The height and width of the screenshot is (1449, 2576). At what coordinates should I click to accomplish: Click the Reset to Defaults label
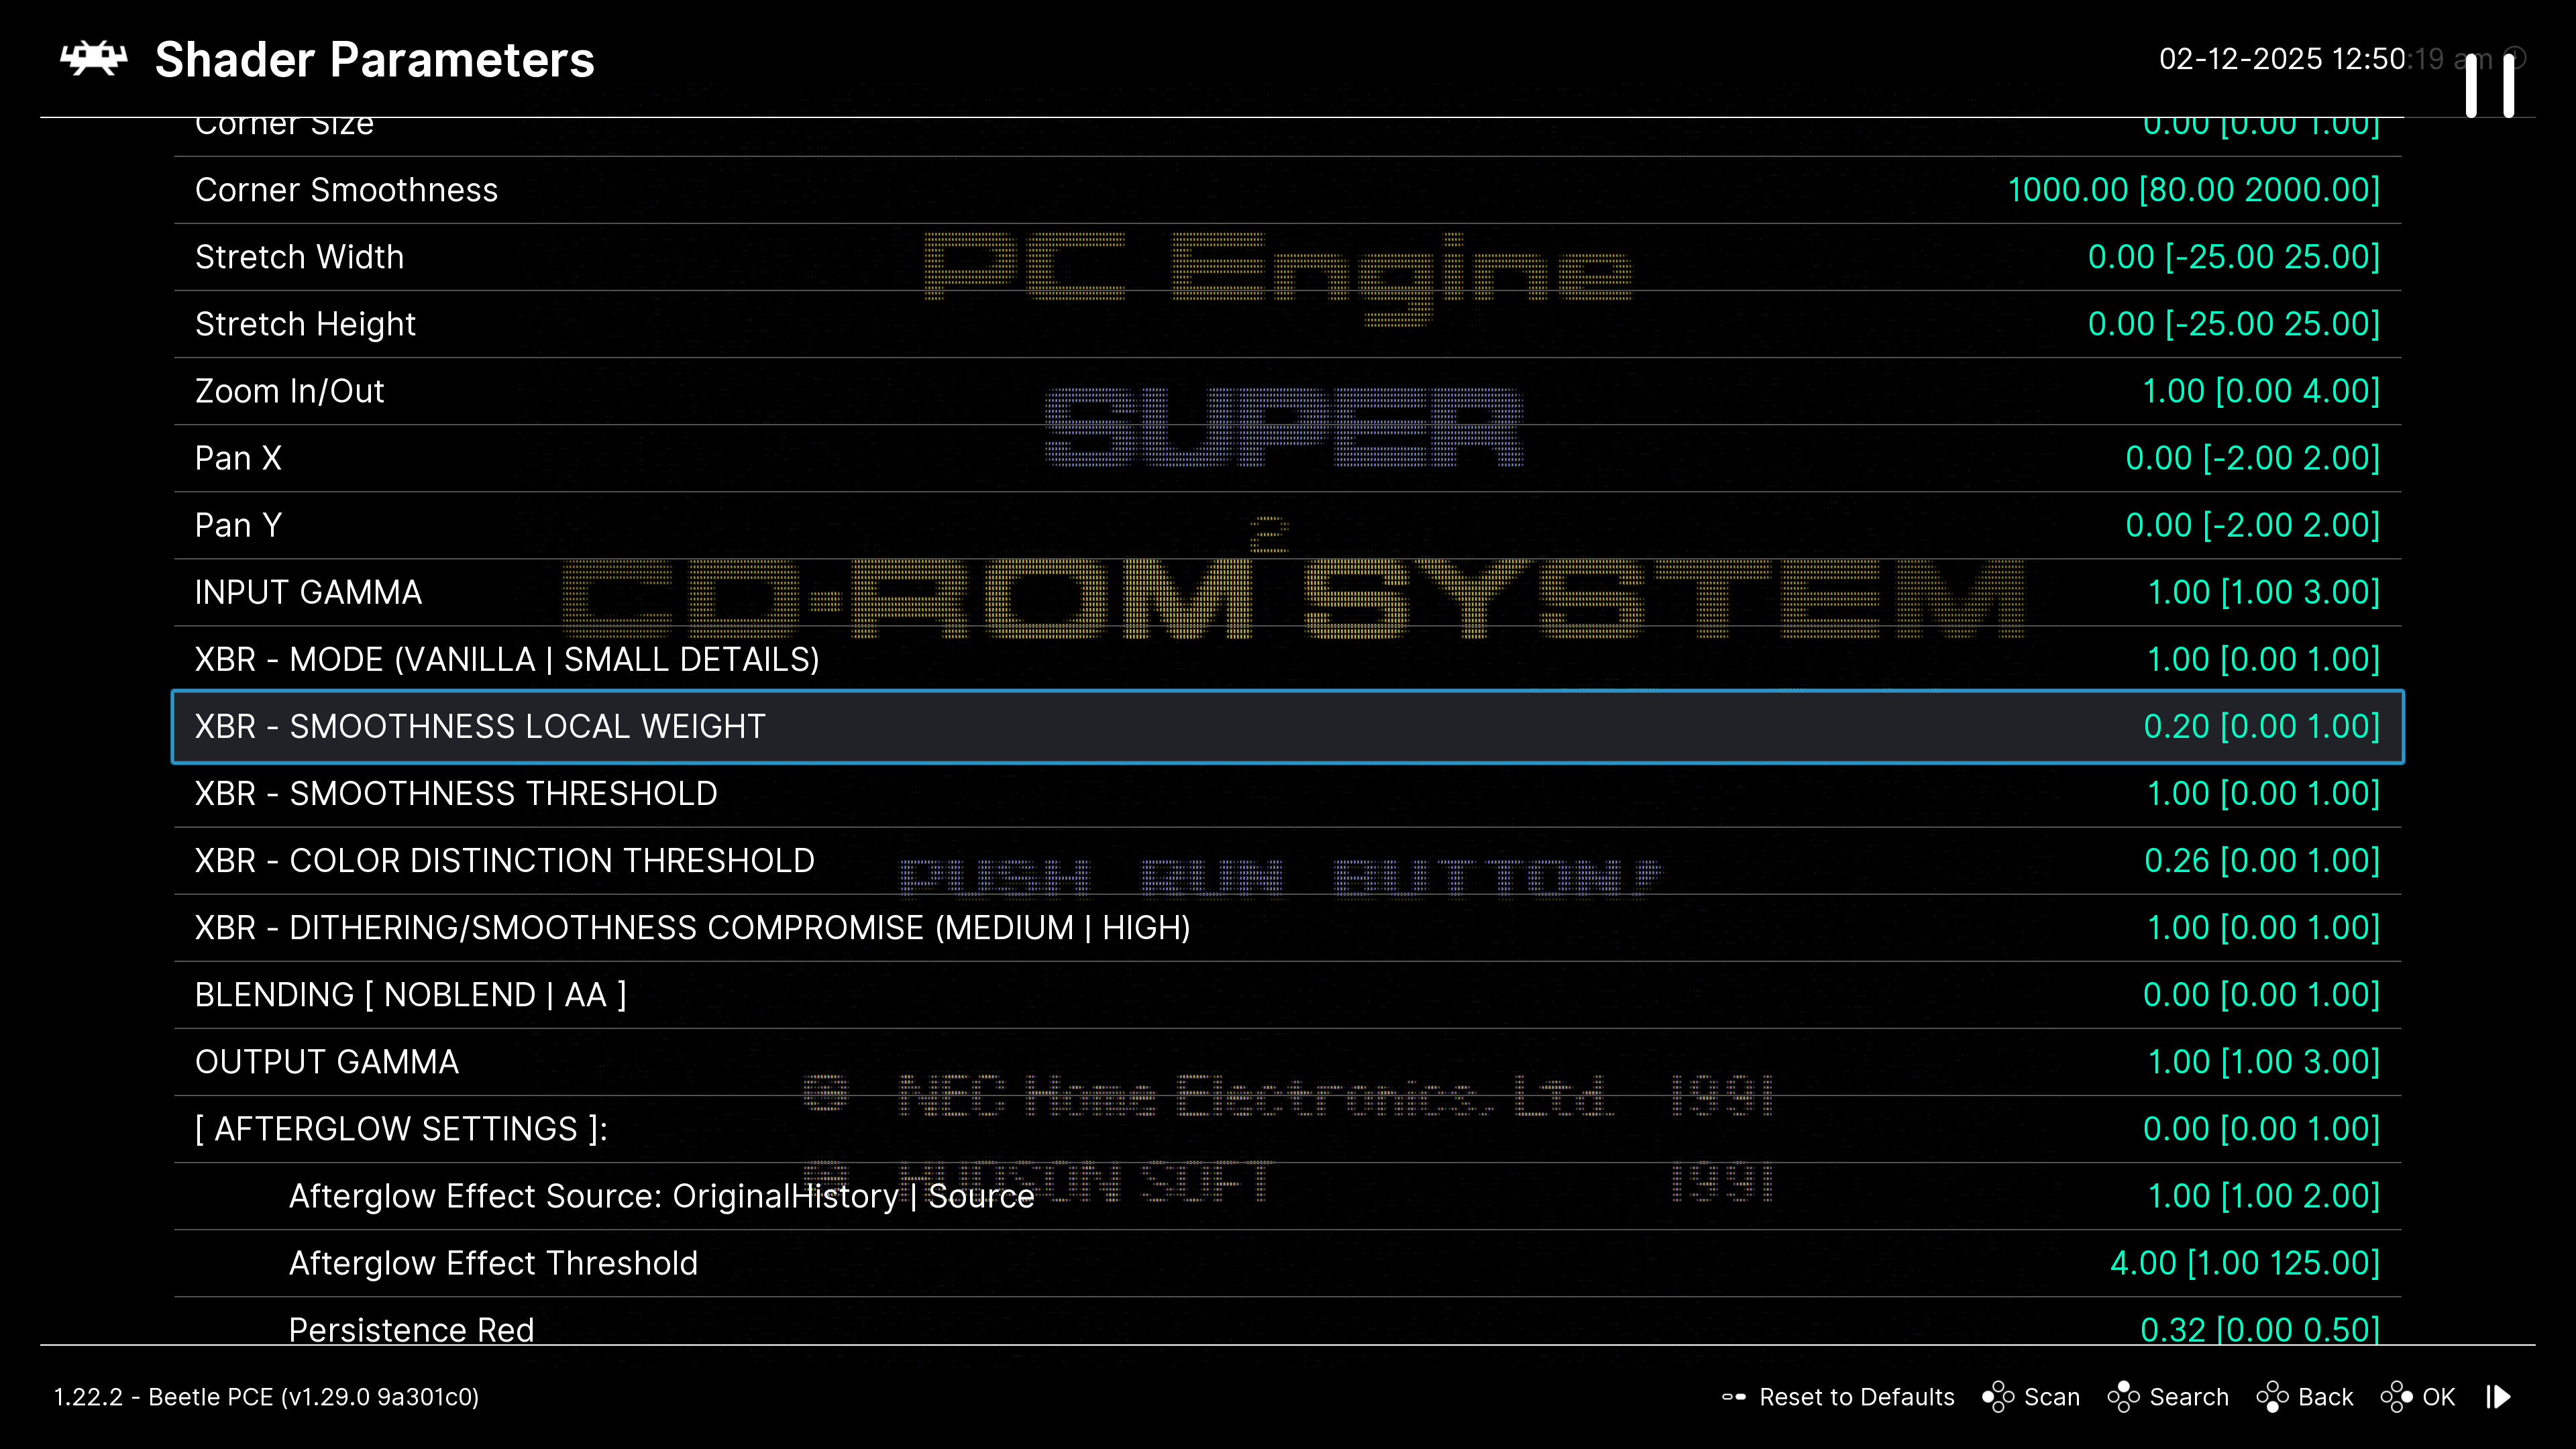click(x=1856, y=1397)
